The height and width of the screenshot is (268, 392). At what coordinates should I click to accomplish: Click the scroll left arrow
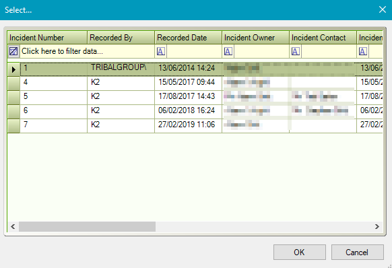pos(13,226)
